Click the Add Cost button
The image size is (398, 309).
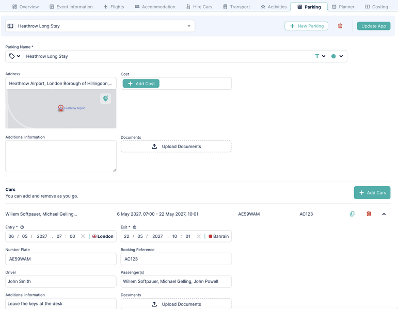click(141, 84)
